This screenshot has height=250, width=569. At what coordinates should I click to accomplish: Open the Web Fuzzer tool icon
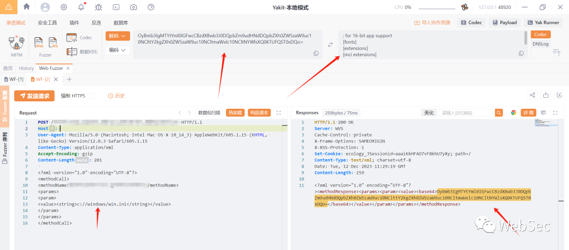[39, 43]
